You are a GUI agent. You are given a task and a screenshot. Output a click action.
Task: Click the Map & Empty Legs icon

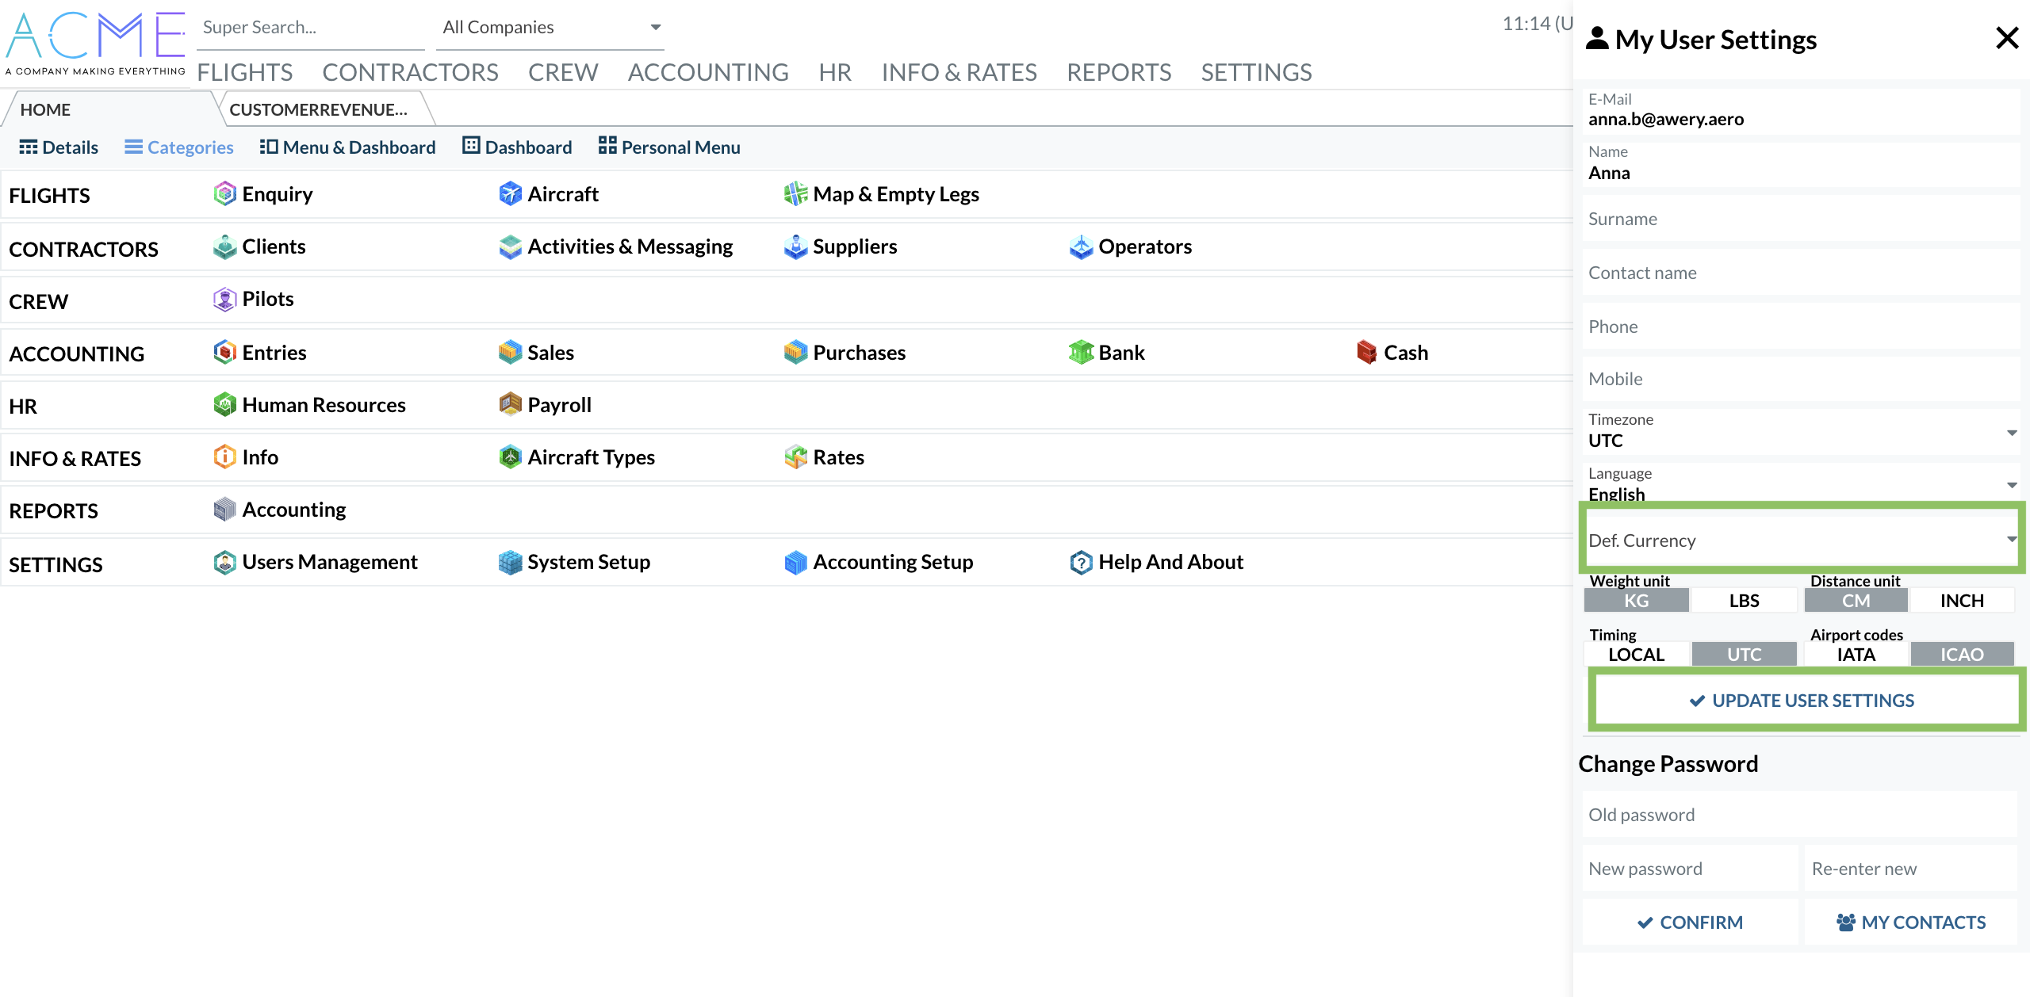point(795,194)
